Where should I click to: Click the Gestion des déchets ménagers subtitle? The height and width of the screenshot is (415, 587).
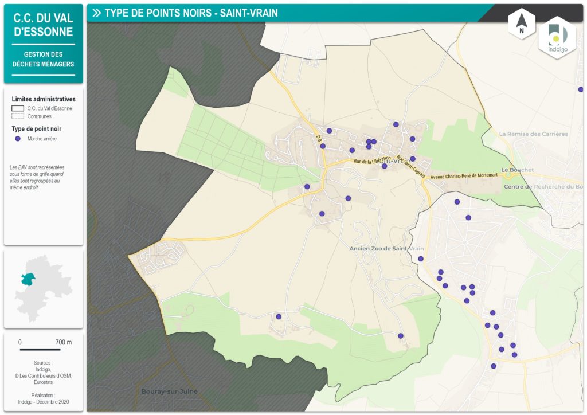coord(44,60)
